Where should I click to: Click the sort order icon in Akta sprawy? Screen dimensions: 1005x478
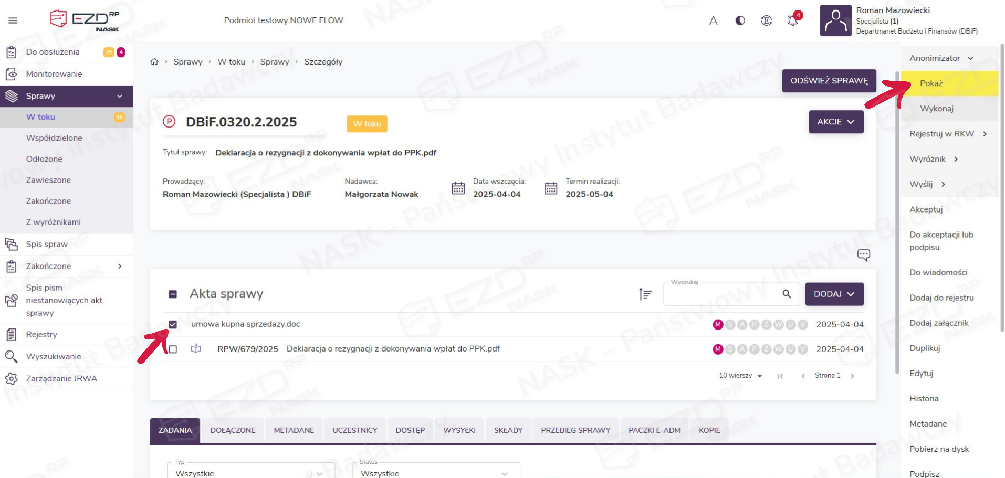(x=645, y=294)
